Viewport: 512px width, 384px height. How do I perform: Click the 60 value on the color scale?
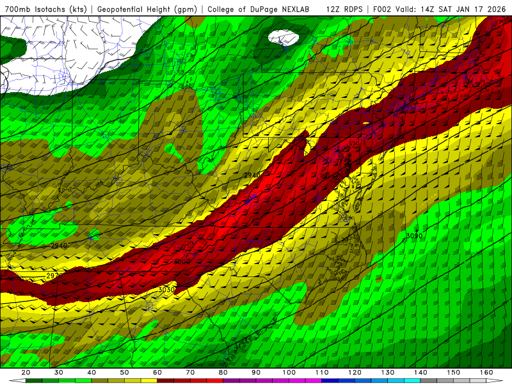(157, 372)
